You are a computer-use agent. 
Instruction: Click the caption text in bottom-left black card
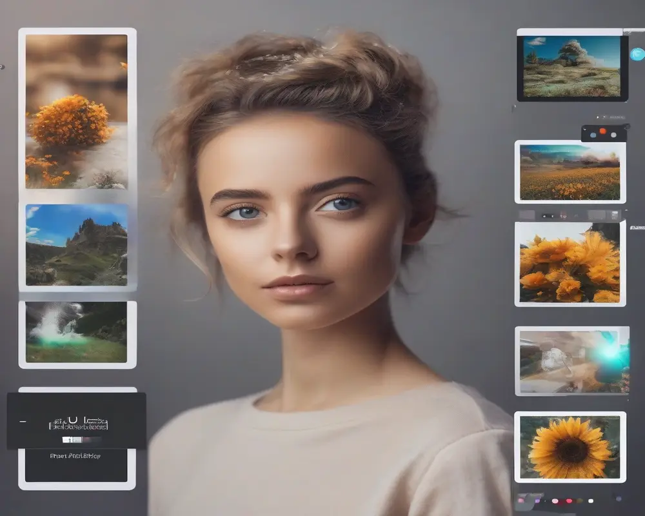[x=75, y=456]
